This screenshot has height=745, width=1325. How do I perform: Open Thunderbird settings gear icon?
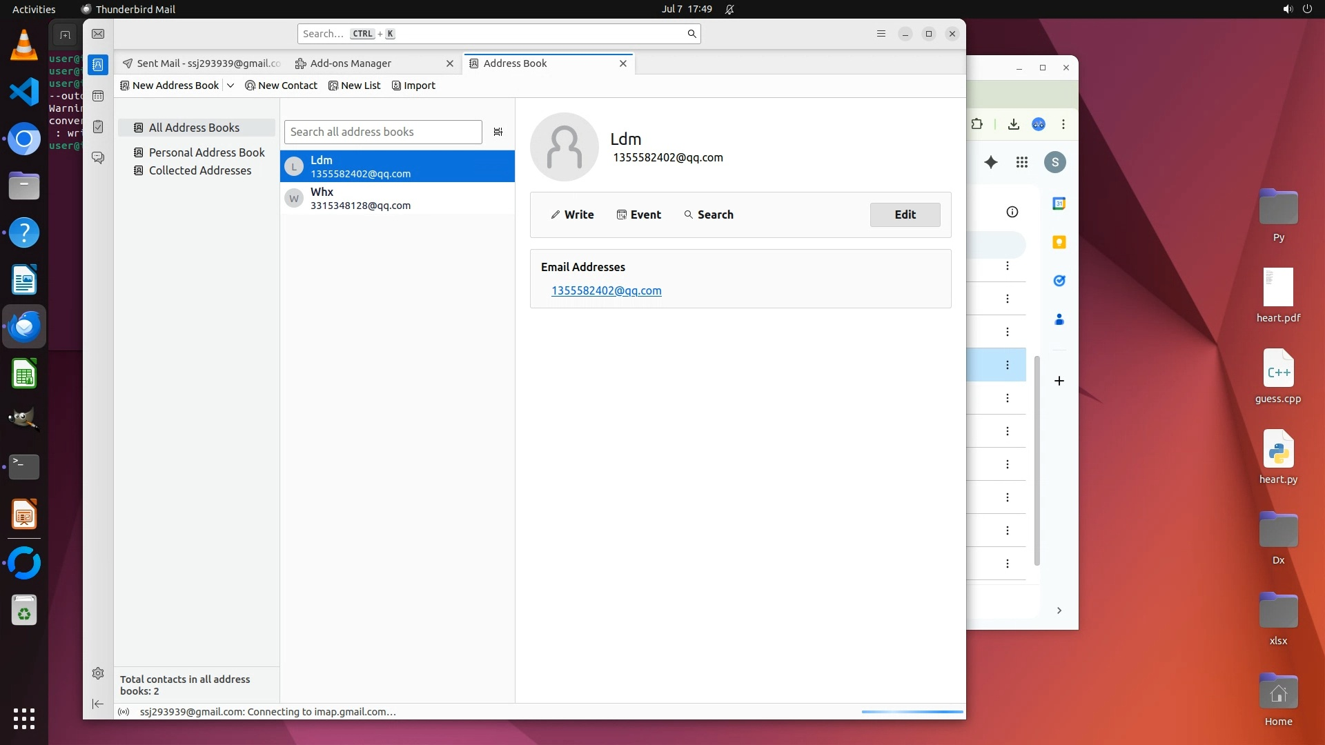[x=98, y=673]
